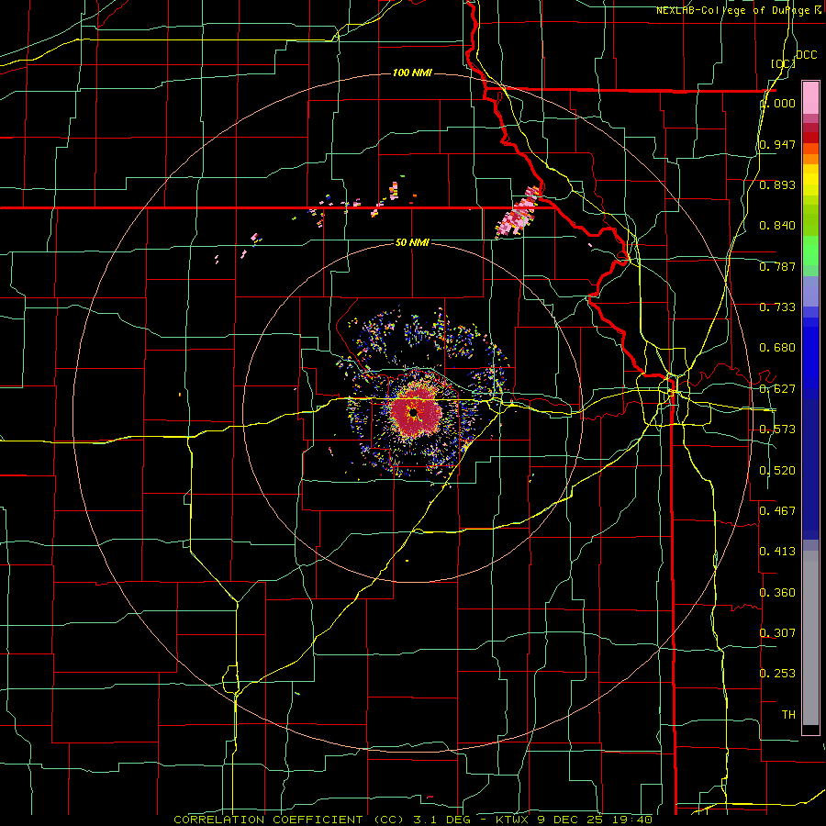Click the TH threshold label on the scale
826x826 pixels.
click(x=788, y=715)
